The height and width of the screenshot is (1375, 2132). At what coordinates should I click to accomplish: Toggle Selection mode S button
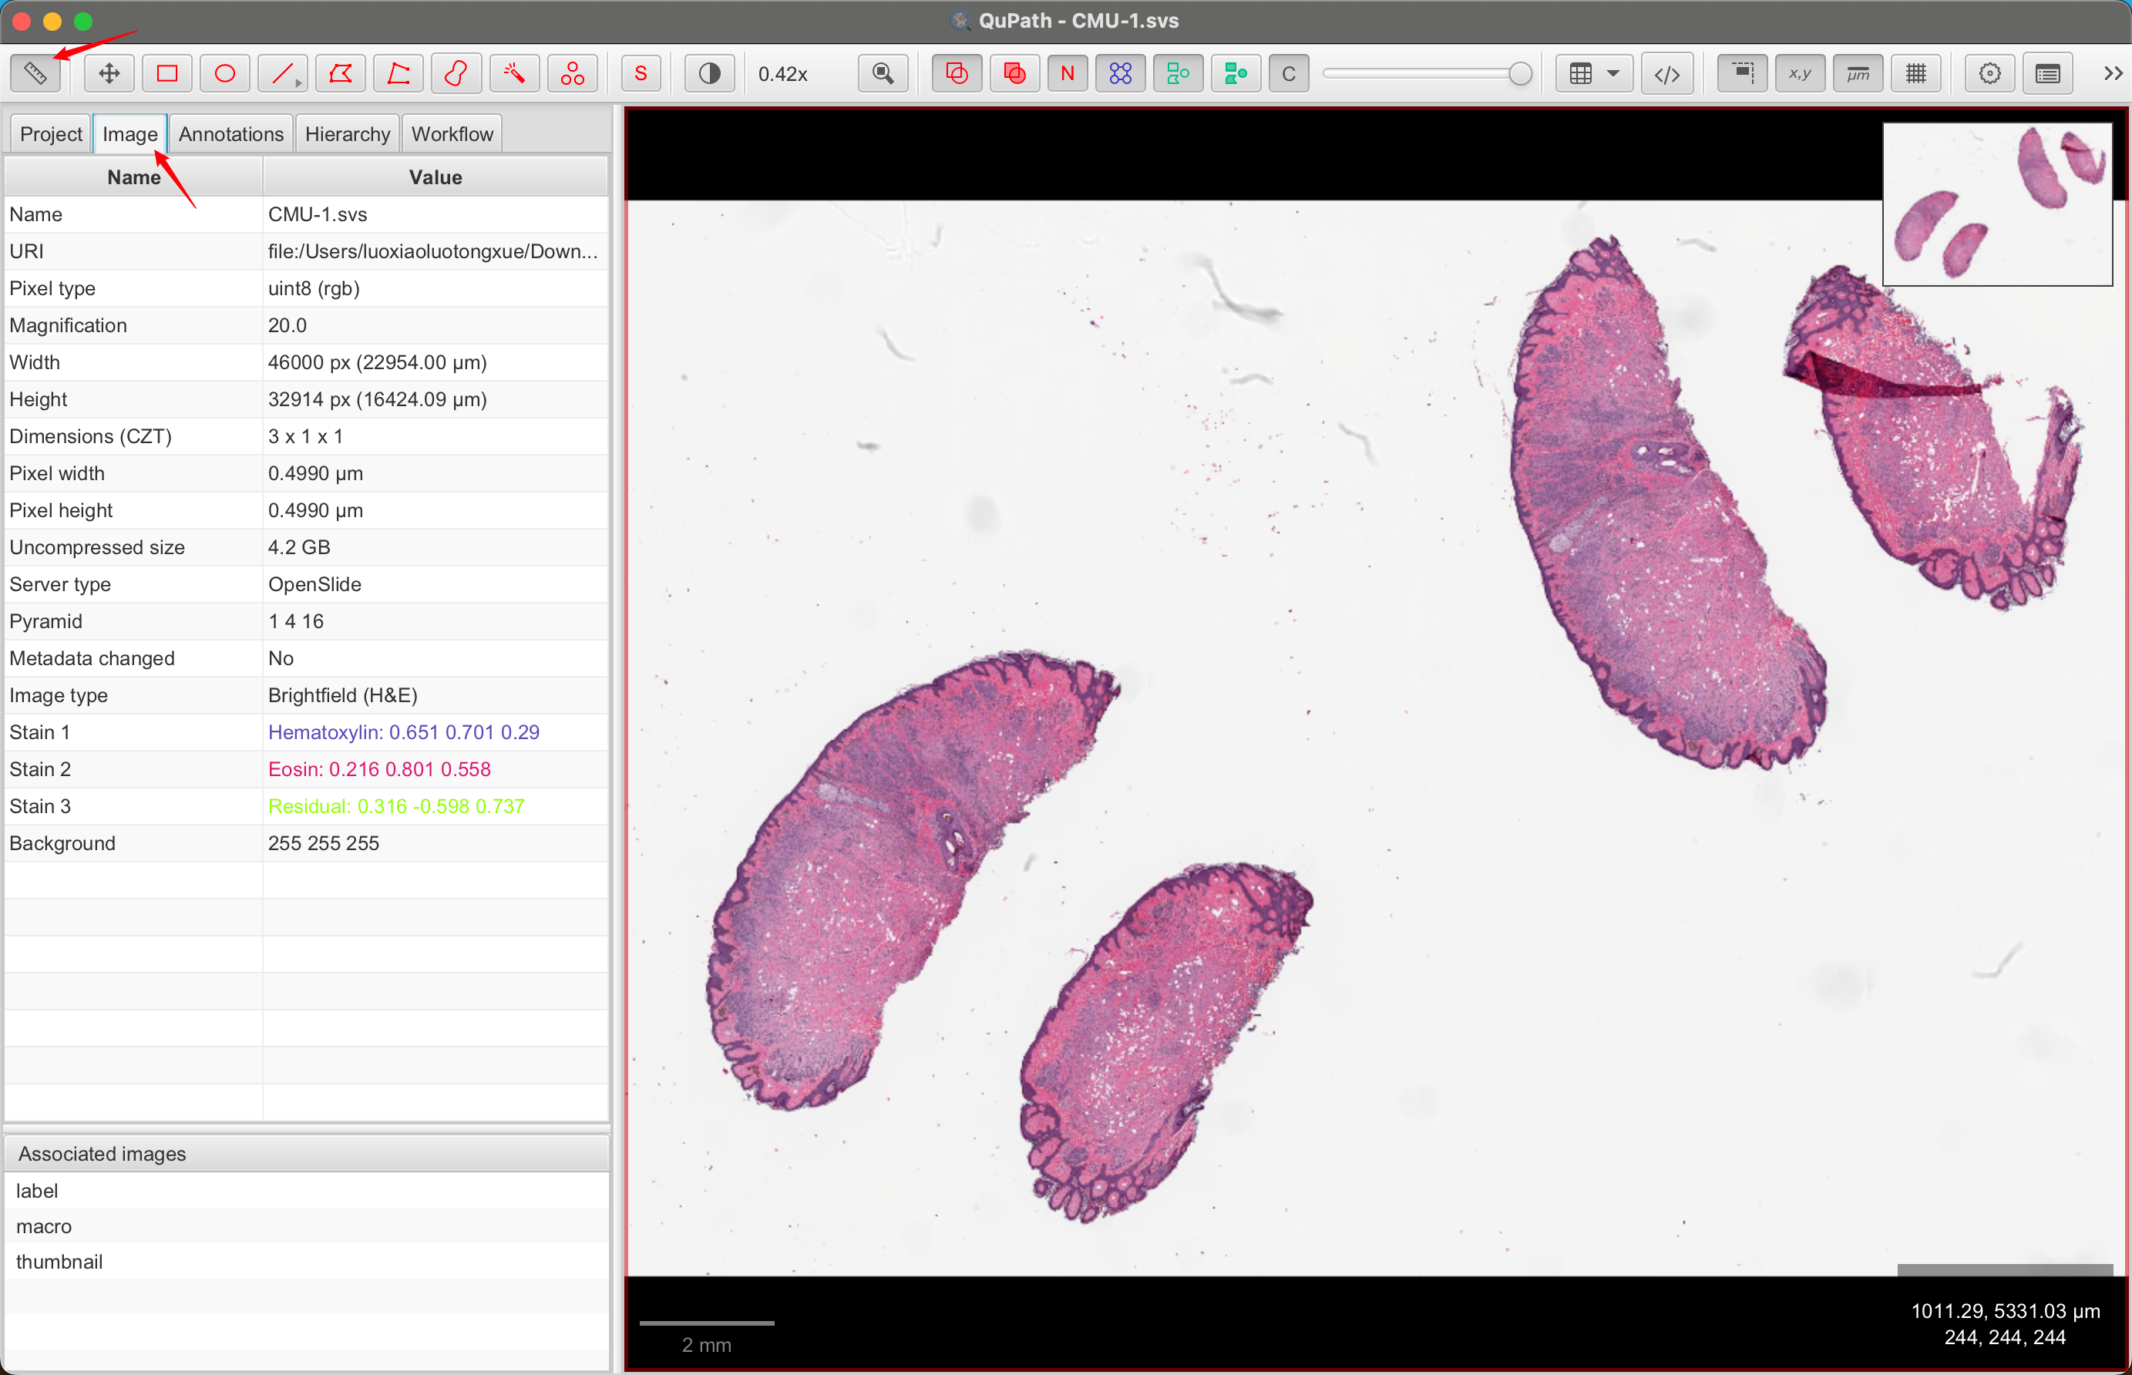coord(640,73)
